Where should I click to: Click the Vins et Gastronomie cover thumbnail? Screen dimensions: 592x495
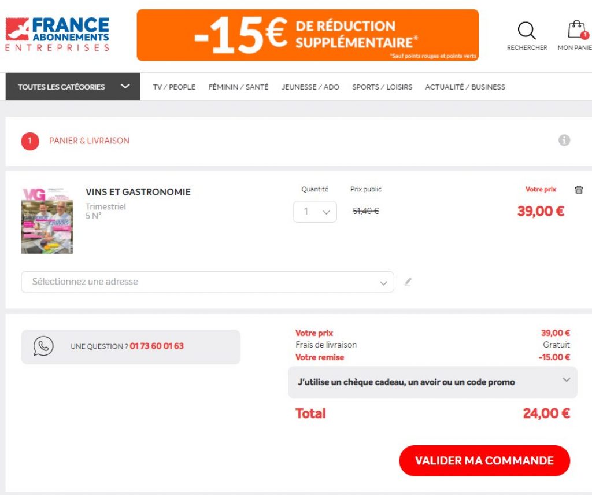(47, 220)
